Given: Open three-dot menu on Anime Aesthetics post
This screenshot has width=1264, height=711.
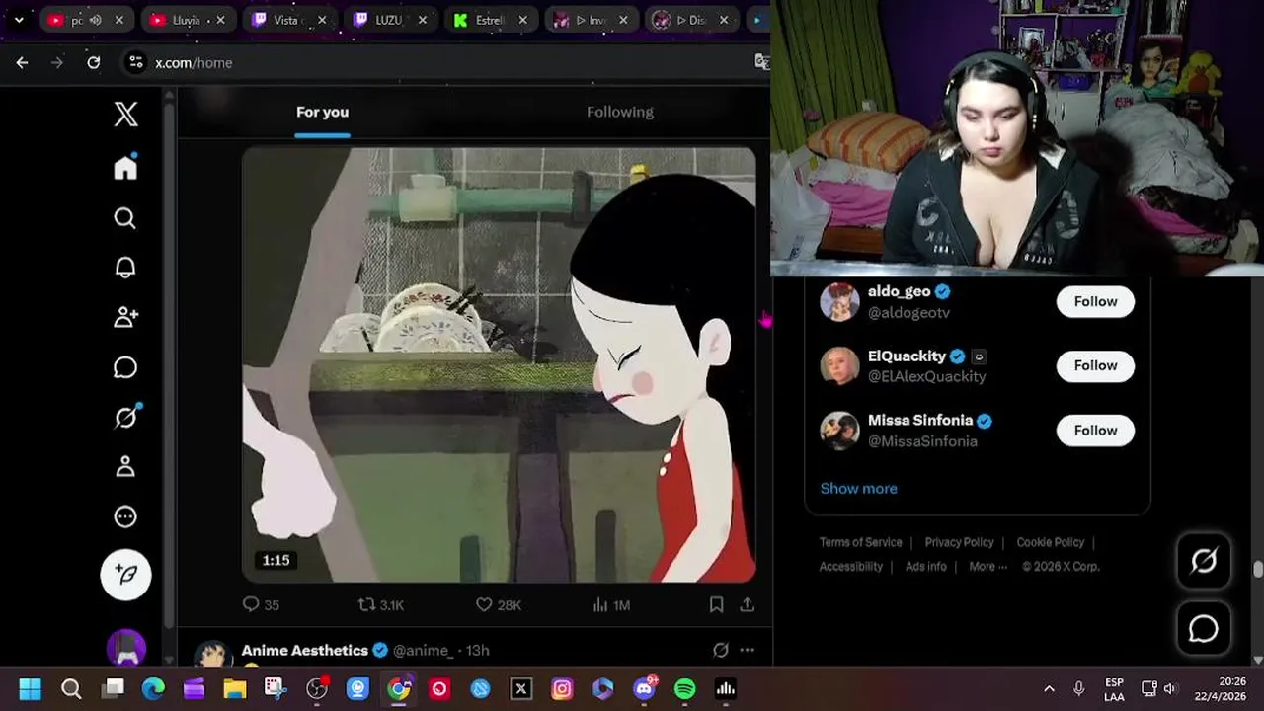Looking at the screenshot, I should [748, 650].
